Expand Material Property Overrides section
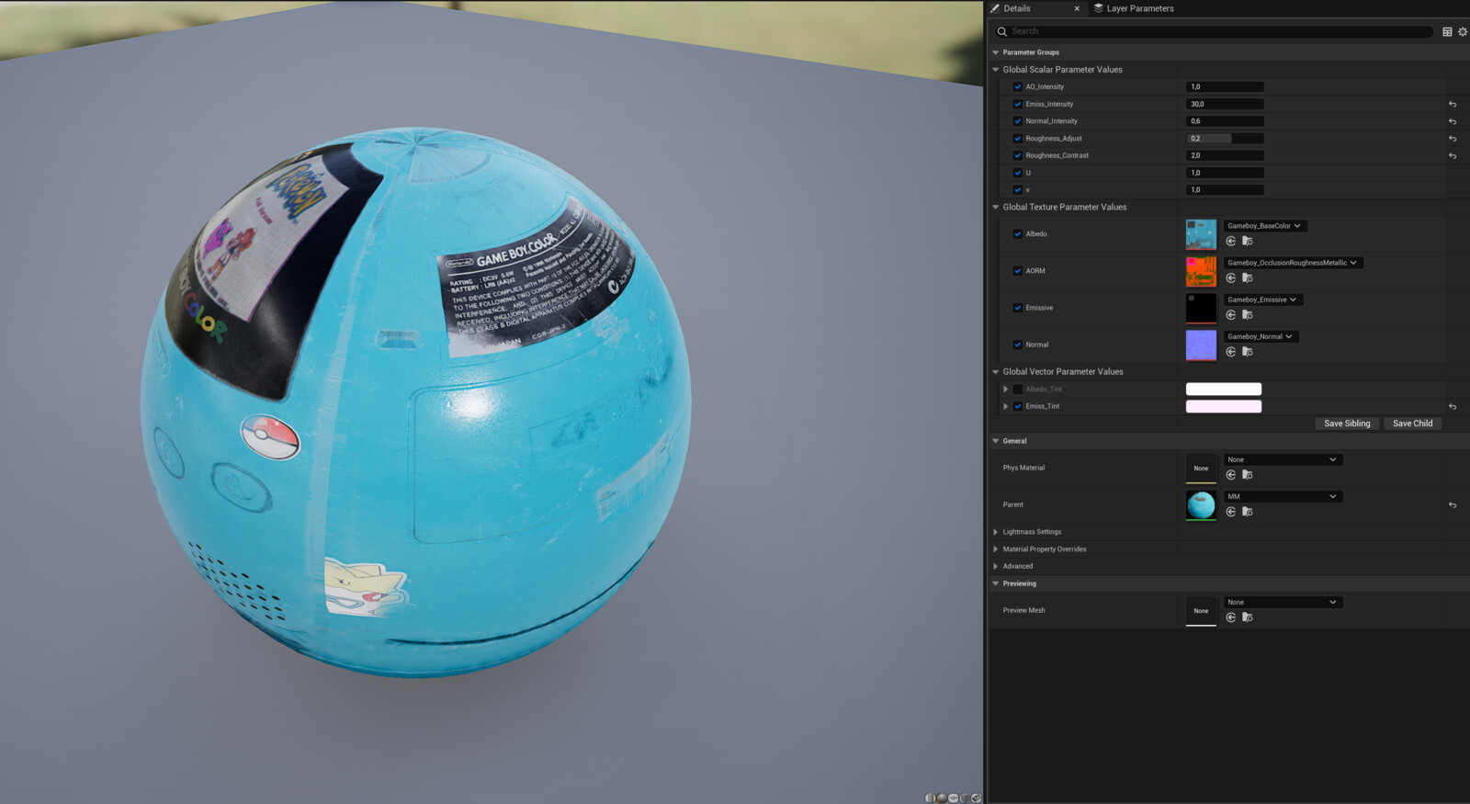Image resolution: width=1470 pixels, height=804 pixels. point(996,549)
